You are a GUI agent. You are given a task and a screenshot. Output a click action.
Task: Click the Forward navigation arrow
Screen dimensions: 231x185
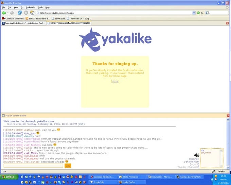tap(12, 13)
